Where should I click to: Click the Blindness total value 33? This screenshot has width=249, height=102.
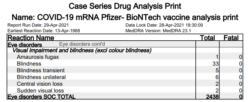tap(215, 64)
